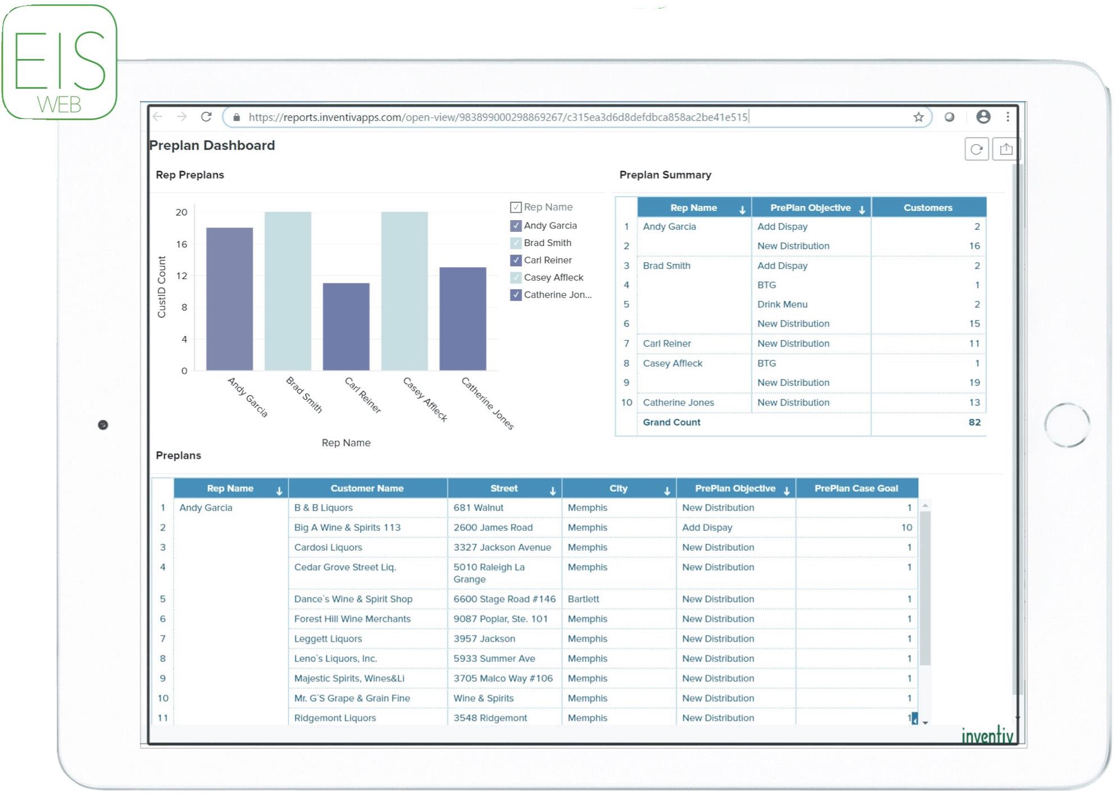The height and width of the screenshot is (794, 1116).
Task: Click the Customers column header
Action: (x=927, y=208)
